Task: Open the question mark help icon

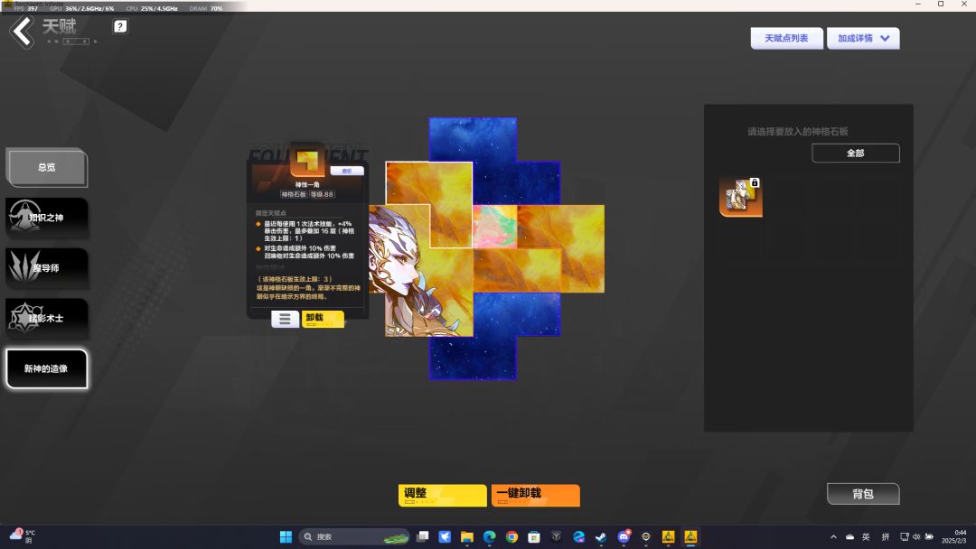Action: [119, 26]
